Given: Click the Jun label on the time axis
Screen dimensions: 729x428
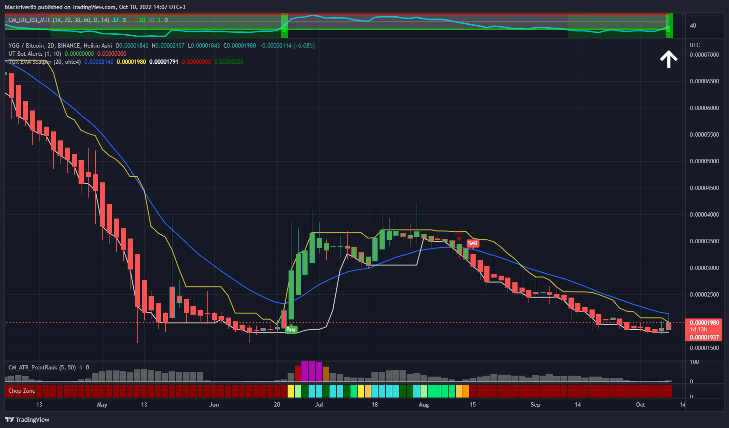Looking at the screenshot, I should click(x=214, y=405).
